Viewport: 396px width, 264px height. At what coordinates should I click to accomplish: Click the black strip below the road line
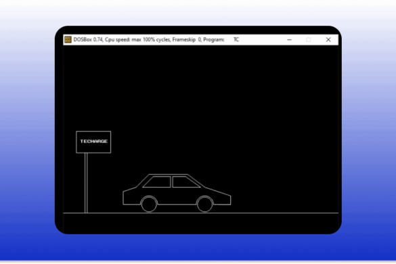(x=201, y=223)
